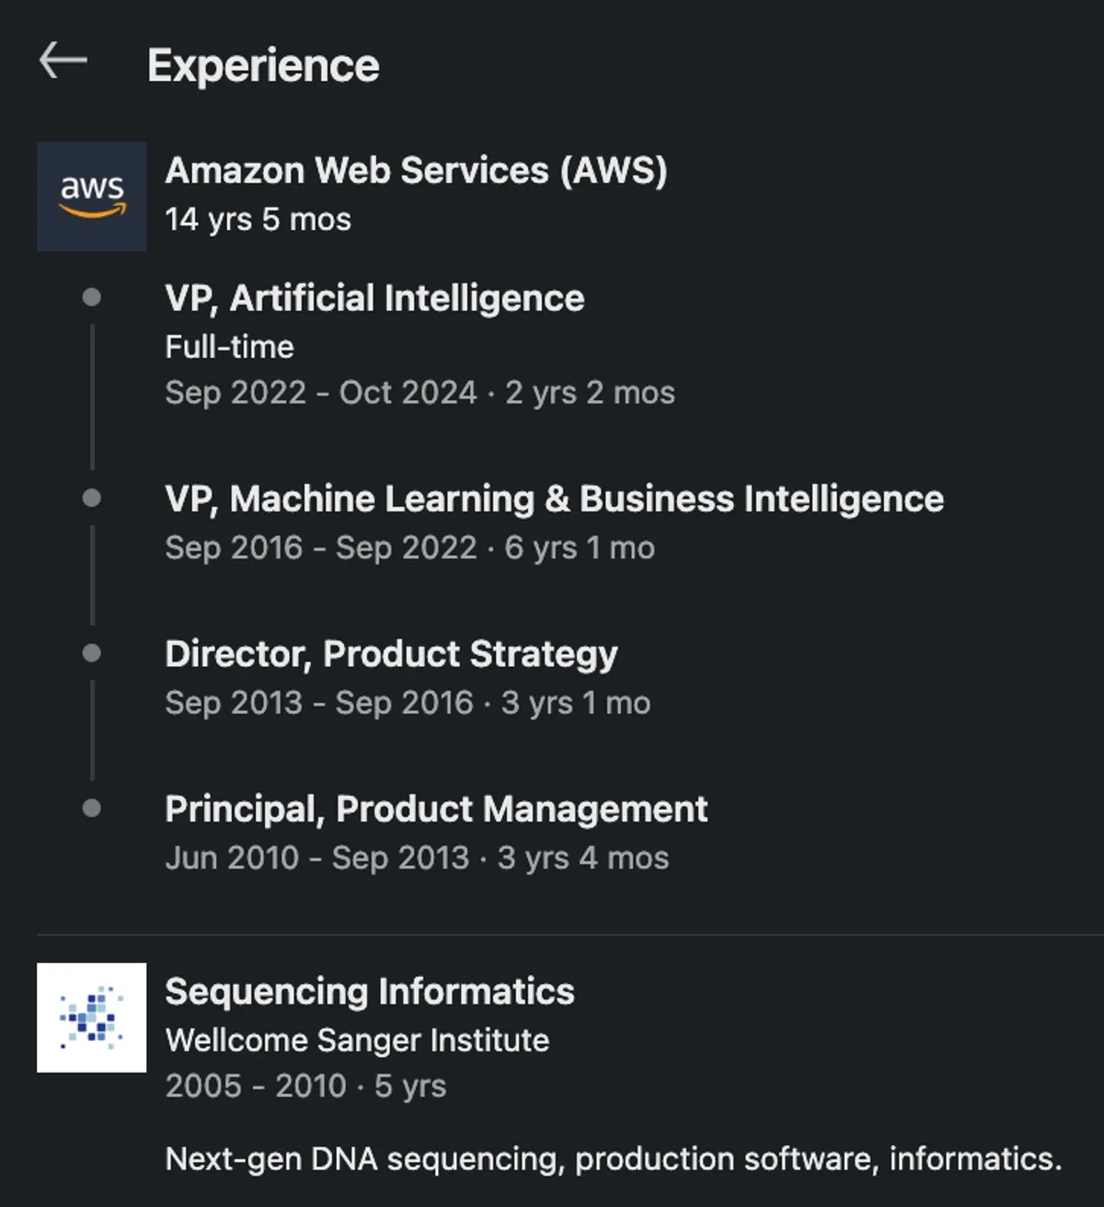Select the Principal, Product Management role title

click(x=436, y=810)
